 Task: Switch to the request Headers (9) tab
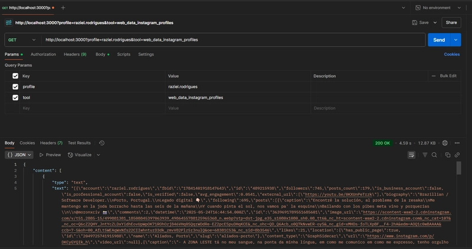point(75,54)
